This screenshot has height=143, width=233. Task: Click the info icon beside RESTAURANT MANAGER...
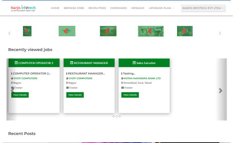point(67,73)
